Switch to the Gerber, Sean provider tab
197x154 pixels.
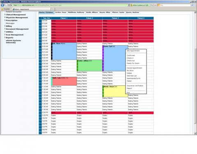point(61,12)
